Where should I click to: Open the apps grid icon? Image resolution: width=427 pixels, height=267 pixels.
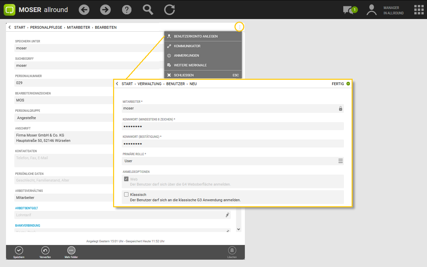click(419, 10)
